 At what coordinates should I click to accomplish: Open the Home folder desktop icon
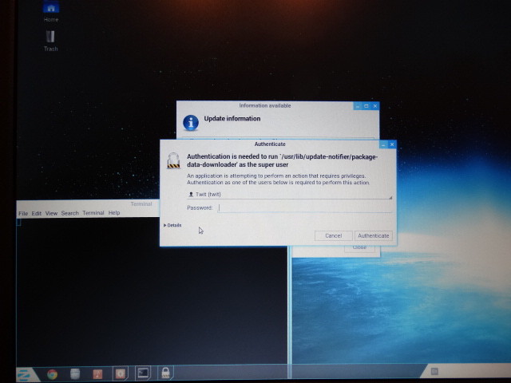[51, 10]
